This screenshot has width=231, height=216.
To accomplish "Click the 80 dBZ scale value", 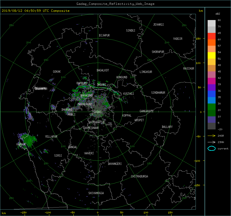I will click(x=219, y=20).
